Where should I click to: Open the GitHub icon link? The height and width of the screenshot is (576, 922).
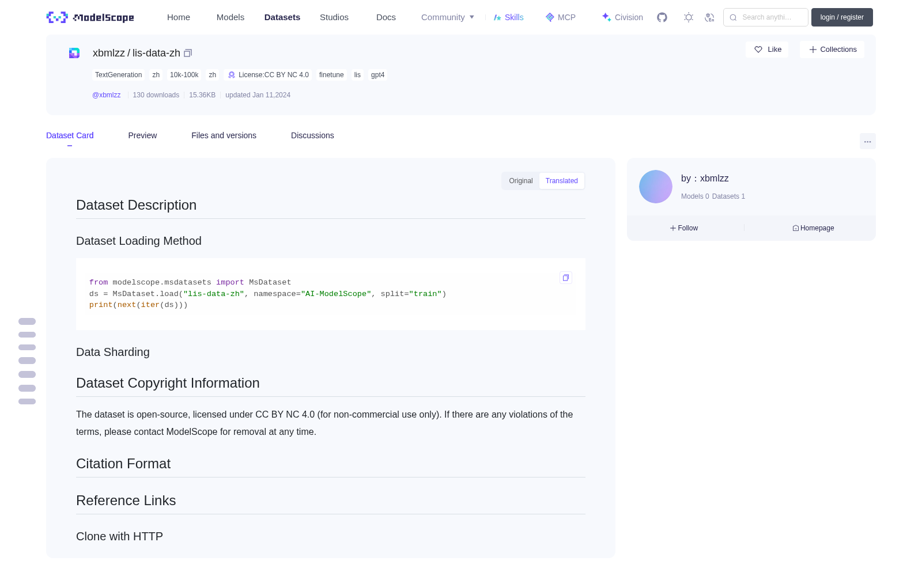[x=662, y=17]
